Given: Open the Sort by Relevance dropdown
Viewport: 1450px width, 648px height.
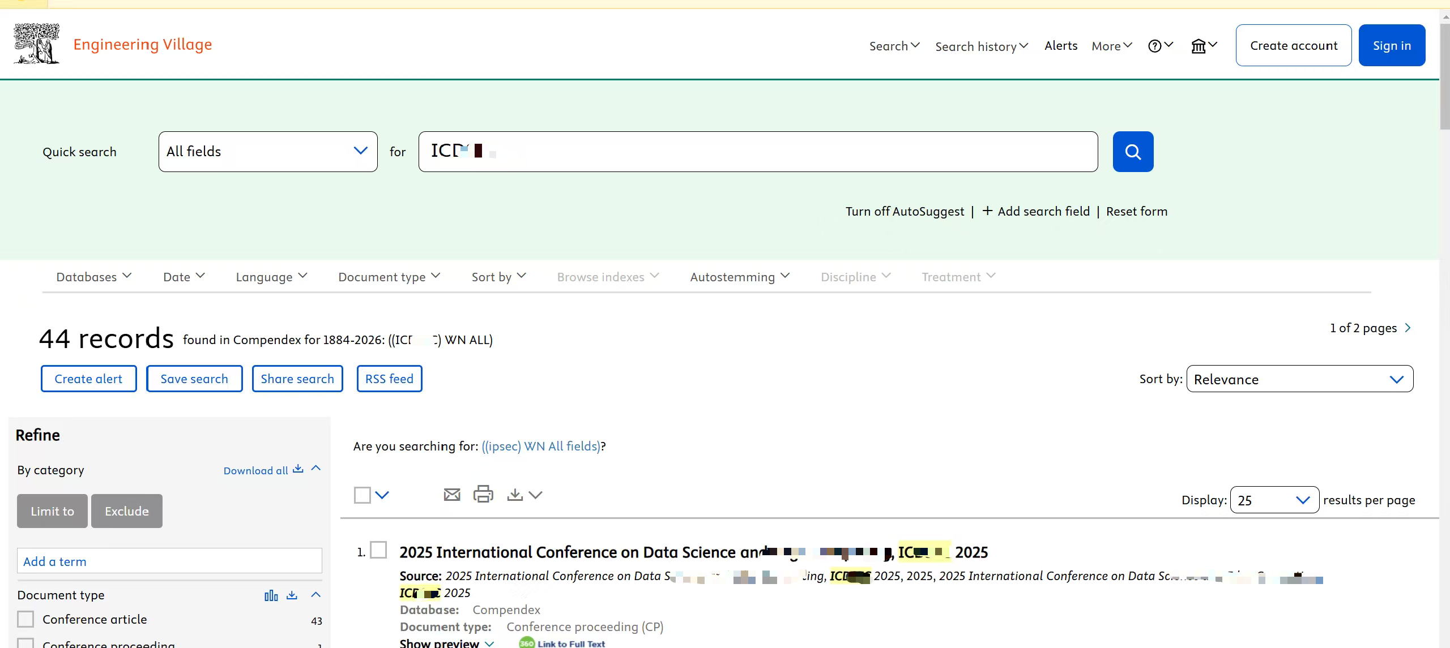Looking at the screenshot, I should [1300, 379].
